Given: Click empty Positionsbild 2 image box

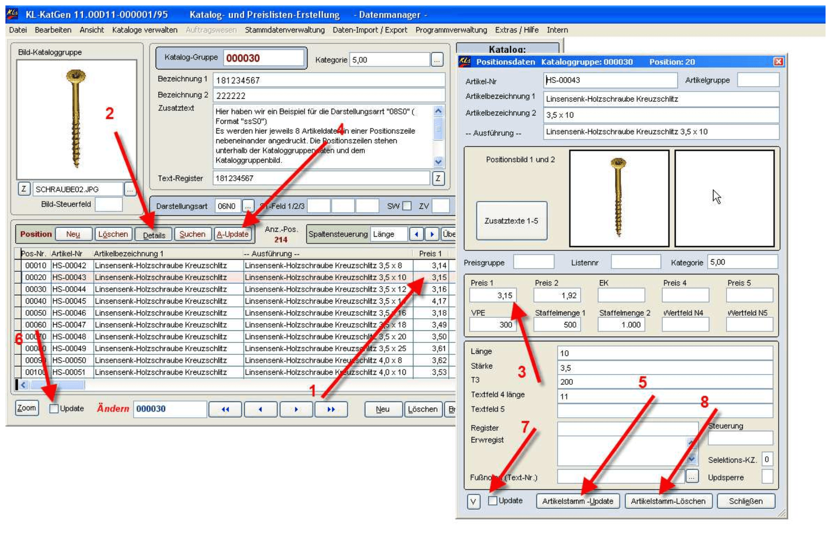Looking at the screenshot, I should click(724, 198).
